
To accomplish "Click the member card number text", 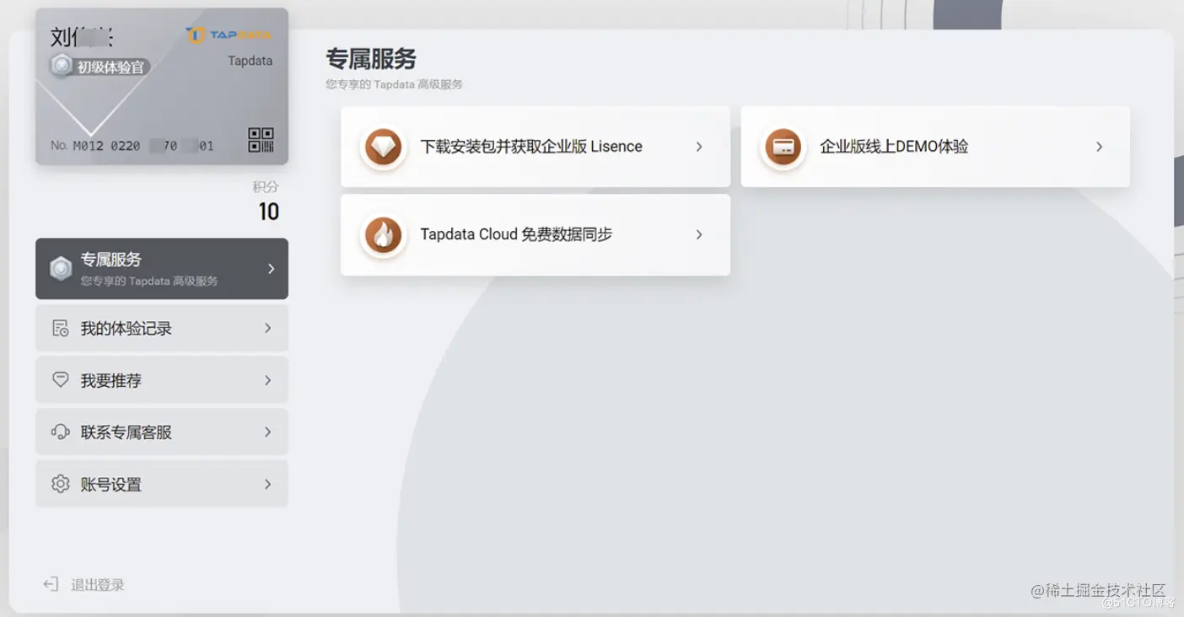I will coord(132,146).
